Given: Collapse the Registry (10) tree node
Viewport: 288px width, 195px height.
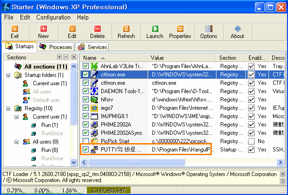Looking at the screenshot, I should pos(8,108).
